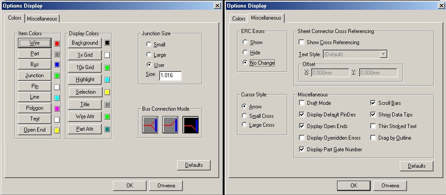Image resolution: width=446 pixels, height=195 pixels.
Task: Click the yellow Selection color swatch
Action: point(107,92)
